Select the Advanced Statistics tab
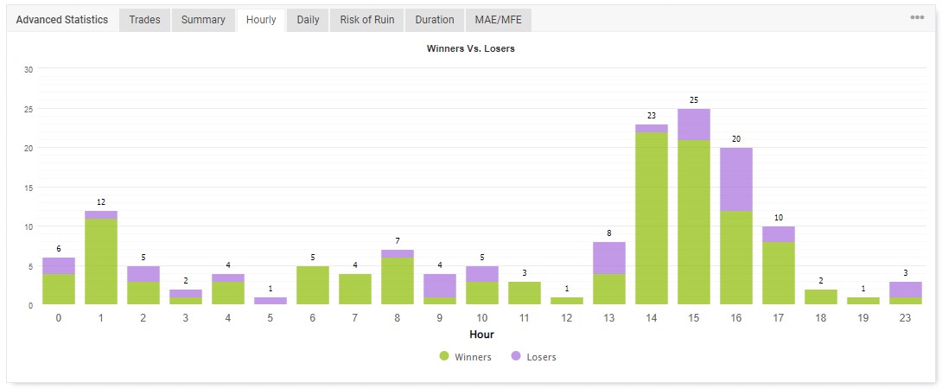This screenshot has width=942, height=389. pos(62,20)
